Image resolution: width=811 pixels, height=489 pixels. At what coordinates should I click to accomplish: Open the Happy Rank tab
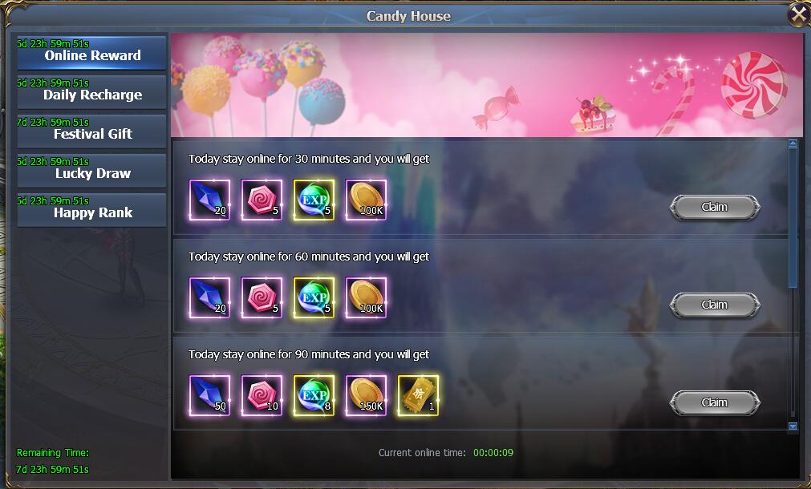click(x=91, y=210)
